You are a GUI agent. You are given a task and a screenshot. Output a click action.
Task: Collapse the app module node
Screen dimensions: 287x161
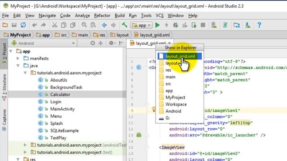click(11, 51)
